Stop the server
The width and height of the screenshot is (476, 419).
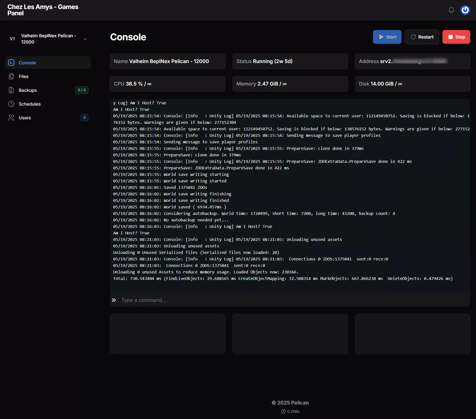(456, 37)
